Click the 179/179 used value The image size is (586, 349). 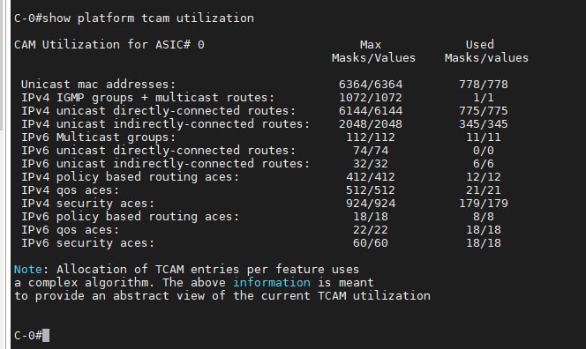click(x=484, y=204)
